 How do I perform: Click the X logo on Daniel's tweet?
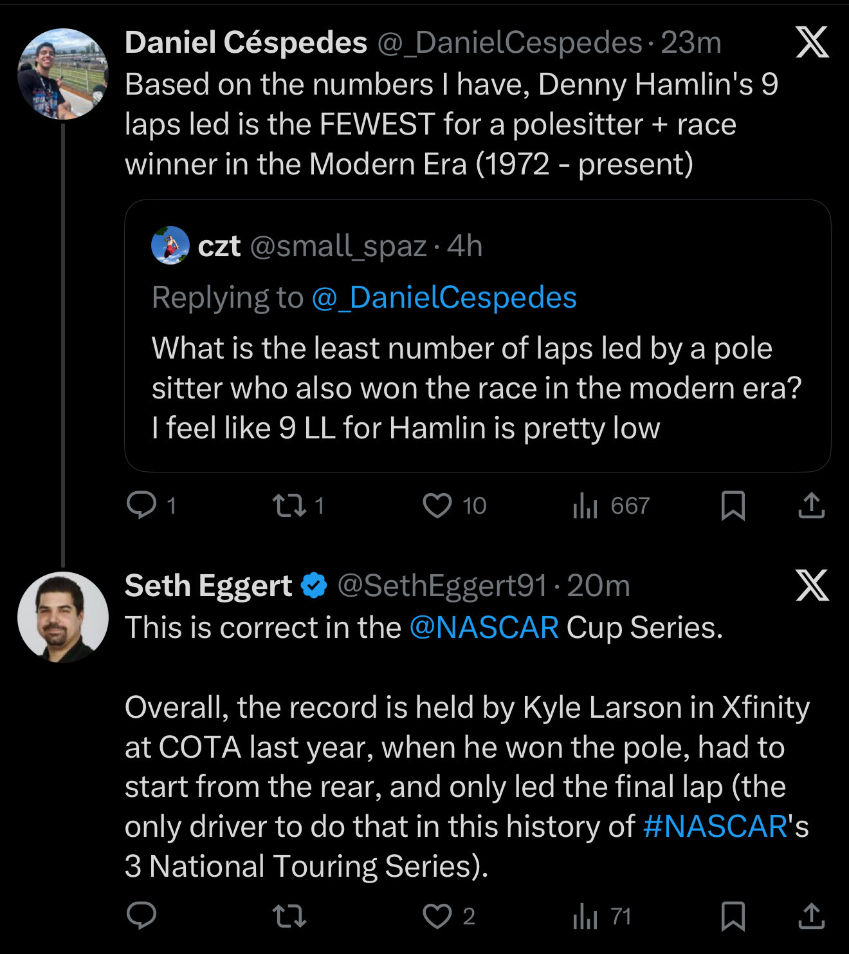point(812,42)
